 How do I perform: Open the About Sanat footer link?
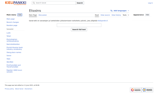point(19,89)
